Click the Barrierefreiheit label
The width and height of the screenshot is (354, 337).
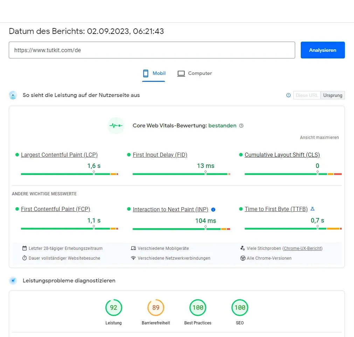(x=156, y=323)
